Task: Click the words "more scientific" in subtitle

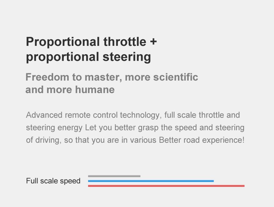Action: tap(161, 77)
